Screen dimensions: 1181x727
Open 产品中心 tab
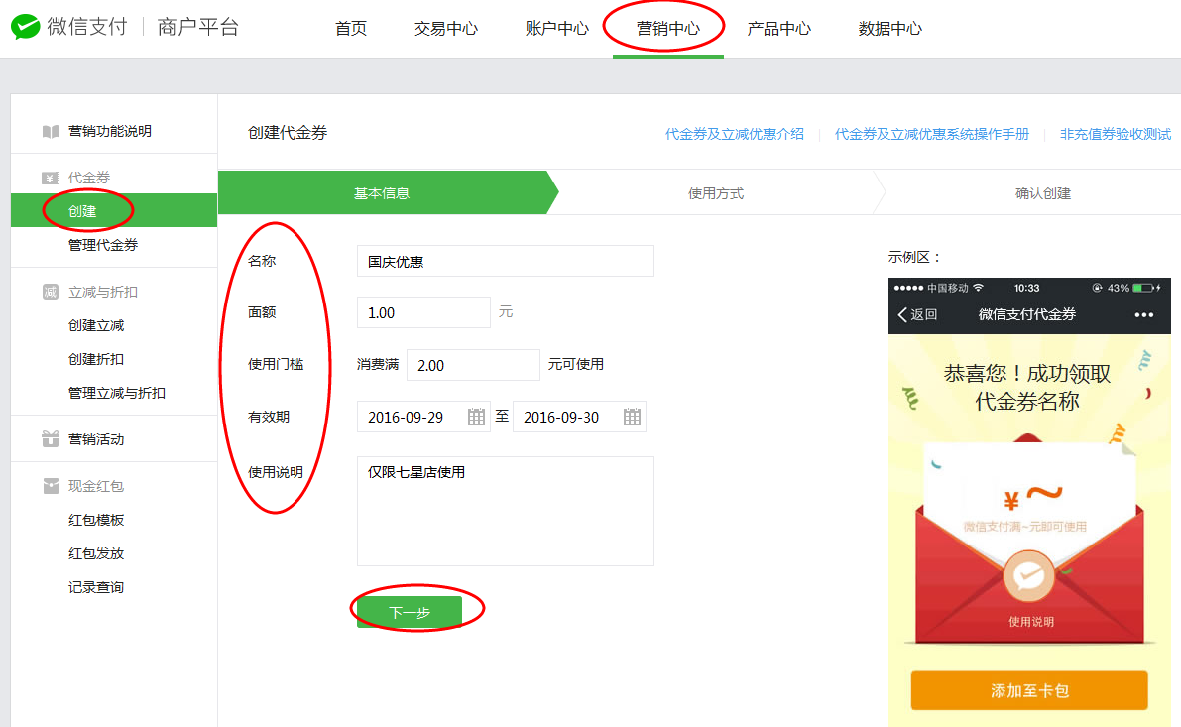tap(778, 29)
